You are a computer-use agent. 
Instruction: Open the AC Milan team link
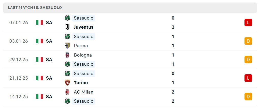click(x=83, y=92)
